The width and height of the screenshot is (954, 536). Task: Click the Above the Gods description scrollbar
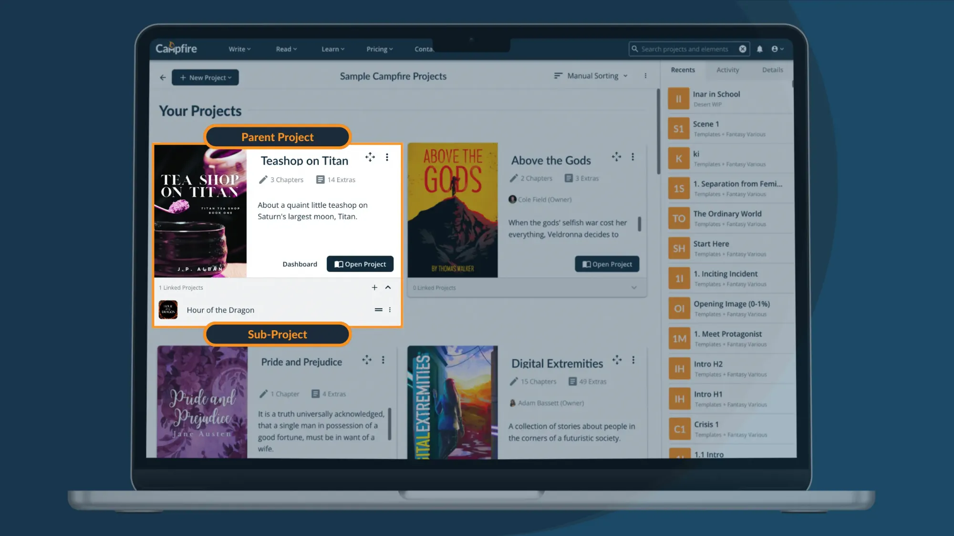(639, 224)
